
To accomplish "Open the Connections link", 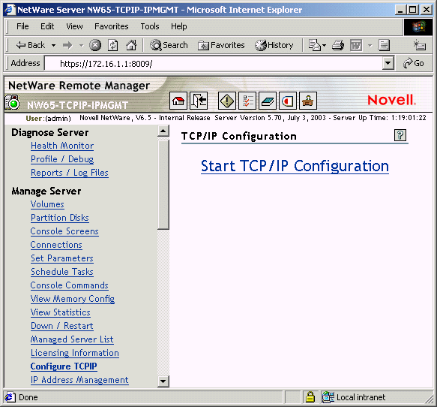I will (x=56, y=245).
